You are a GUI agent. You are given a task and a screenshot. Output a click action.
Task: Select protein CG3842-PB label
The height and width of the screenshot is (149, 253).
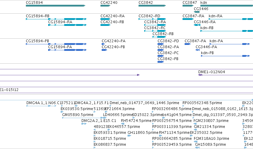point(168,59)
